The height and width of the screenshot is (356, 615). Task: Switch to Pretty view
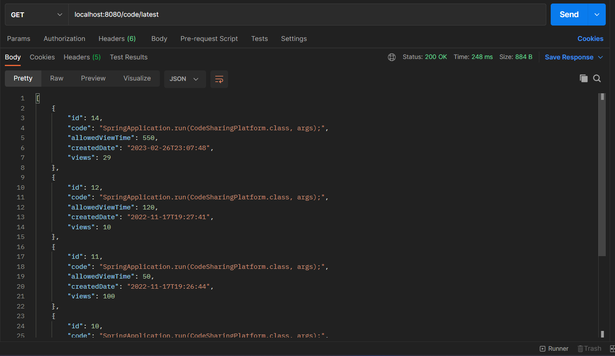tap(23, 78)
